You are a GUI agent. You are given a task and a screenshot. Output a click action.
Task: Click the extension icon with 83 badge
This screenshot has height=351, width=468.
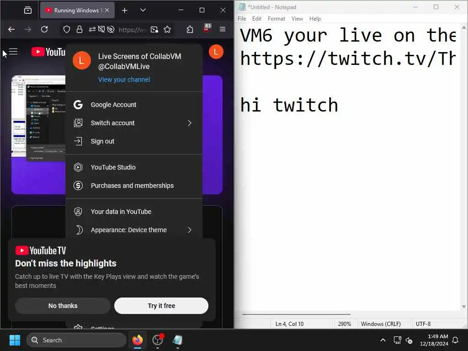(206, 29)
